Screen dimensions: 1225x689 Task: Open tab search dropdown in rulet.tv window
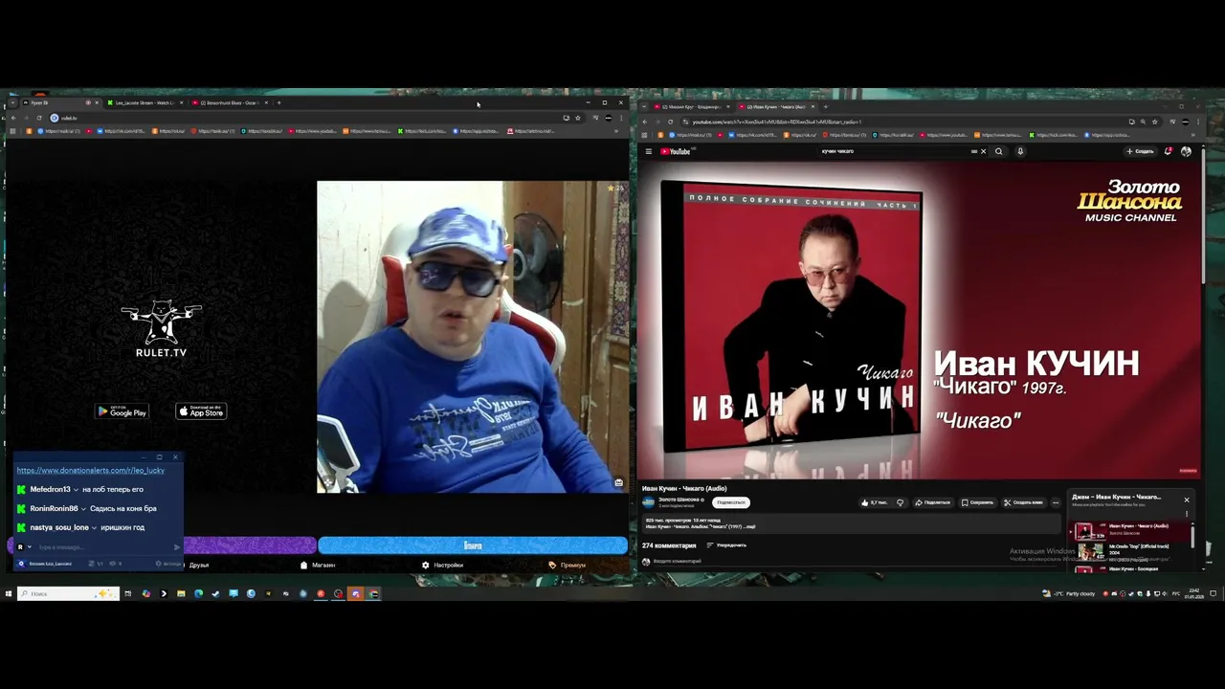[11, 102]
